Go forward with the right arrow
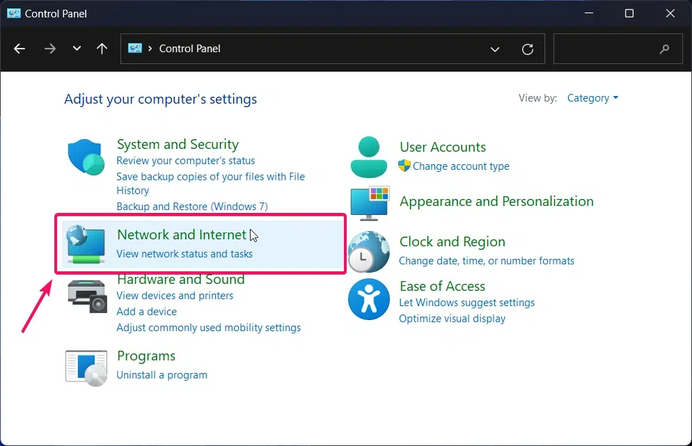This screenshot has height=446, width=692. (x=50, y=49)
